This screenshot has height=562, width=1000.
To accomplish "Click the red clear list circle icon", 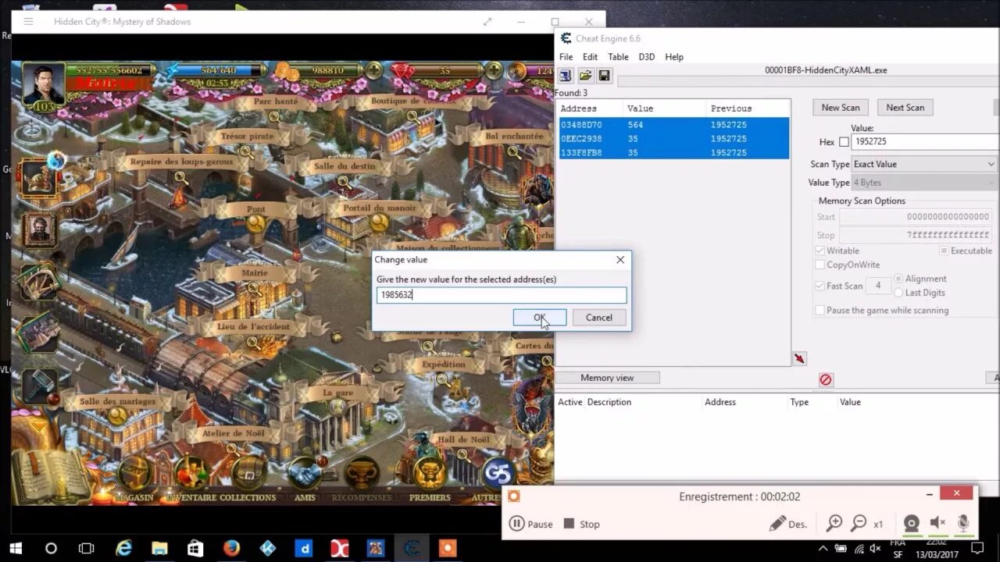I will tap(826, 379).
